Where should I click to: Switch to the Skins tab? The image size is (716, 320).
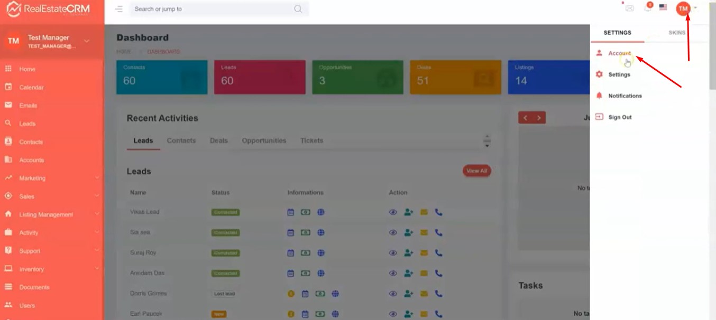click(x=676, y=33)
